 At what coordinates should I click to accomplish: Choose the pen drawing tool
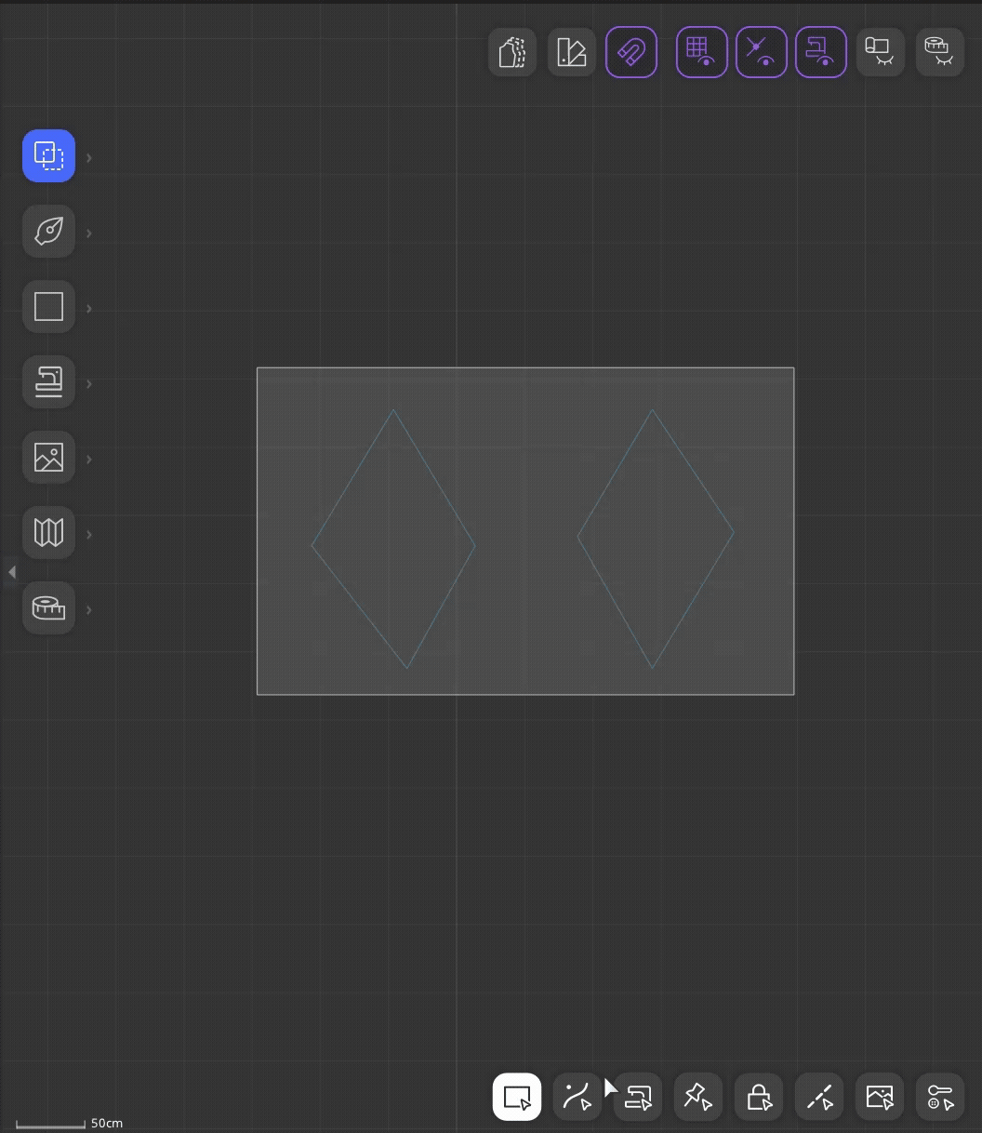(48, 231)
